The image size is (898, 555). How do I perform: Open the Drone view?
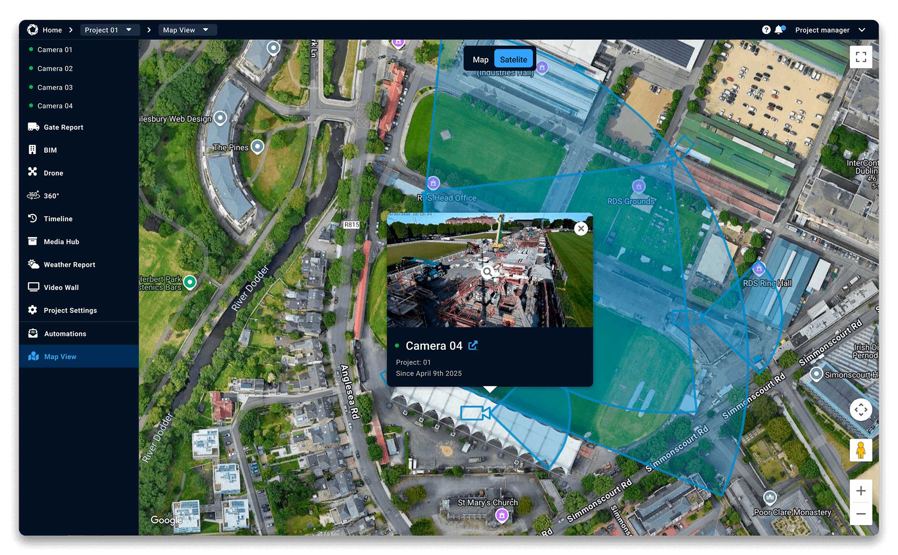pos(53,173)
